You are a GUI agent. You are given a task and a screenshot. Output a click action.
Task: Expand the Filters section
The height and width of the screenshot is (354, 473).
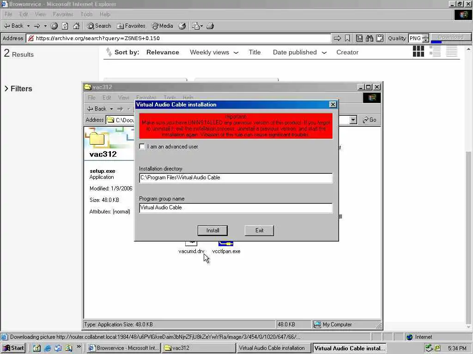click(x=18, y=88)
